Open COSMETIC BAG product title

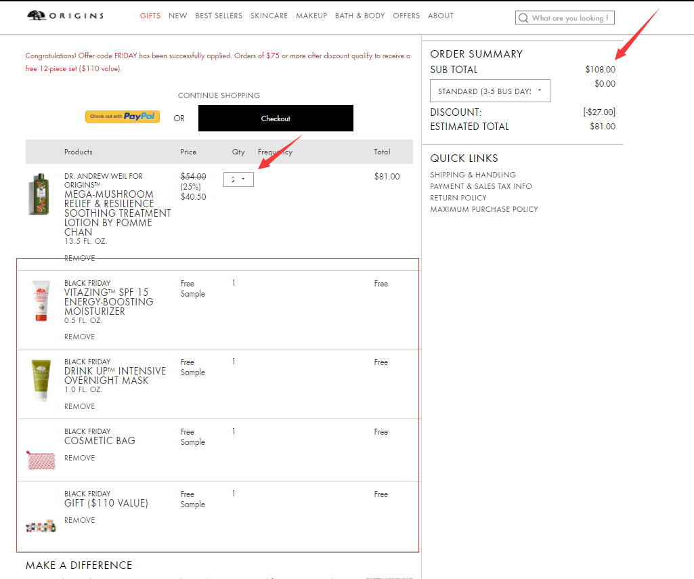(x=100, y=441)
